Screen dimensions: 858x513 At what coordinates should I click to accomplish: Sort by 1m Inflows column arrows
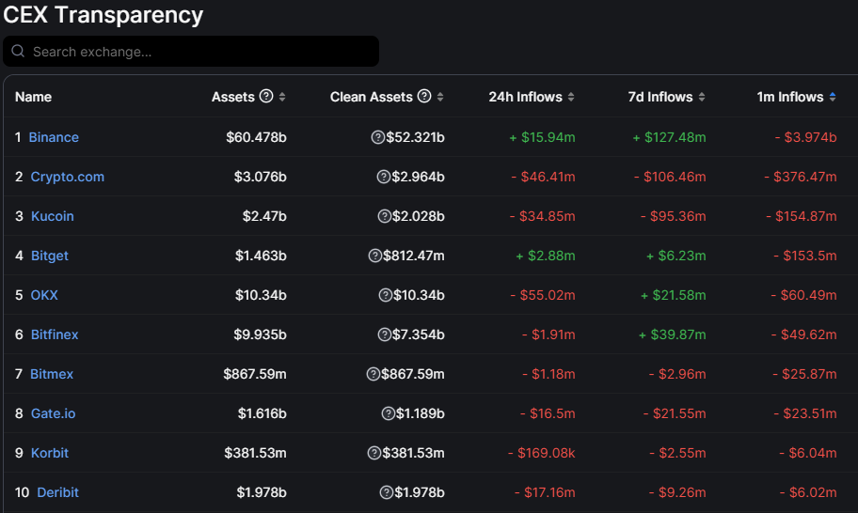[x=832, y=97]
